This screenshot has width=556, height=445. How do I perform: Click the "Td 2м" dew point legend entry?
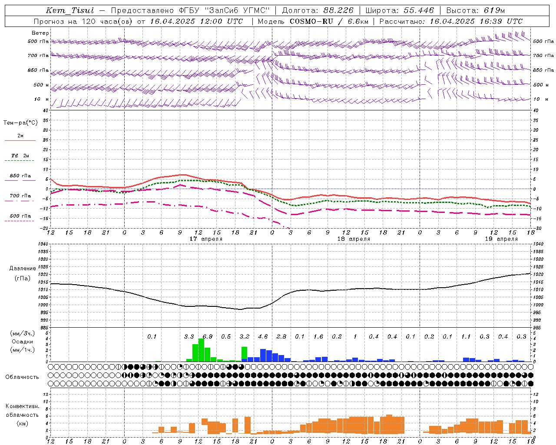(20, 156)
